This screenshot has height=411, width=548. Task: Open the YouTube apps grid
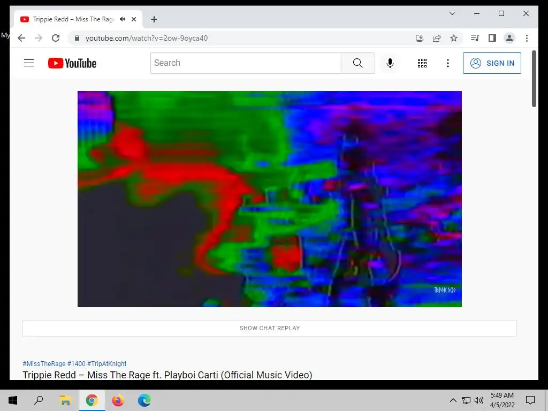422,63
